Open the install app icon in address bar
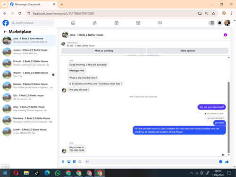The width and height of the screenshot is (236, 177). [200, 13]
